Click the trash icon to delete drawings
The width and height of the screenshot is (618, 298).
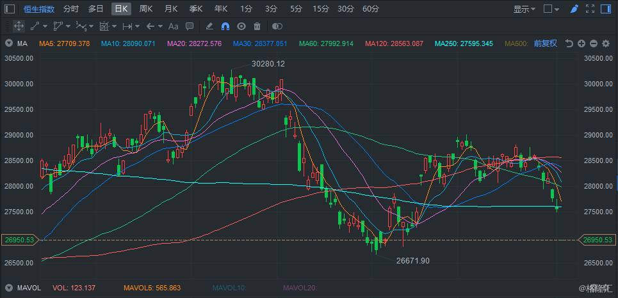[257, 26]
